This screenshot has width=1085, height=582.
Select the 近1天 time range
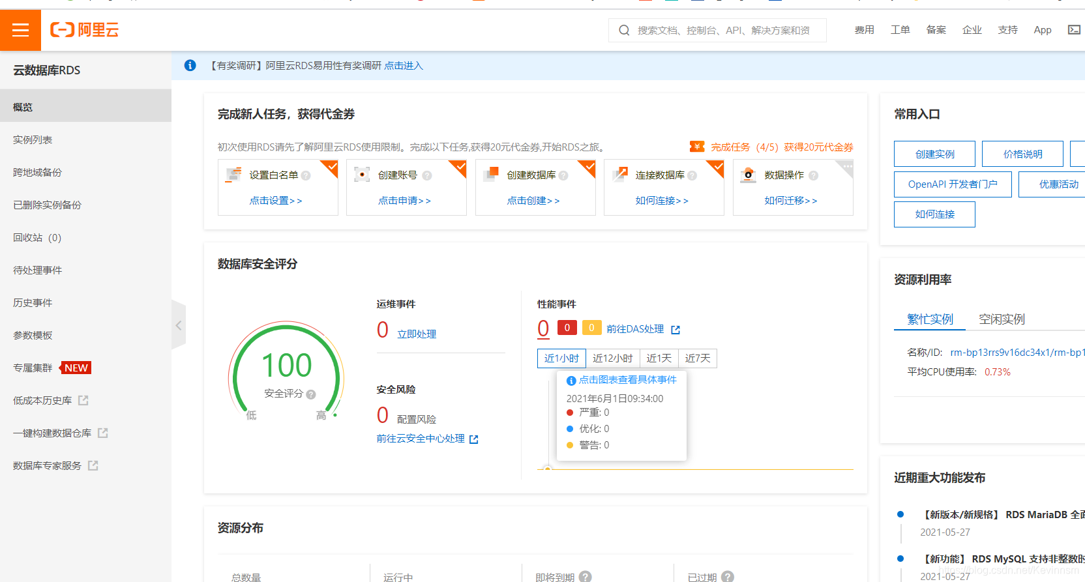[659, 358]
